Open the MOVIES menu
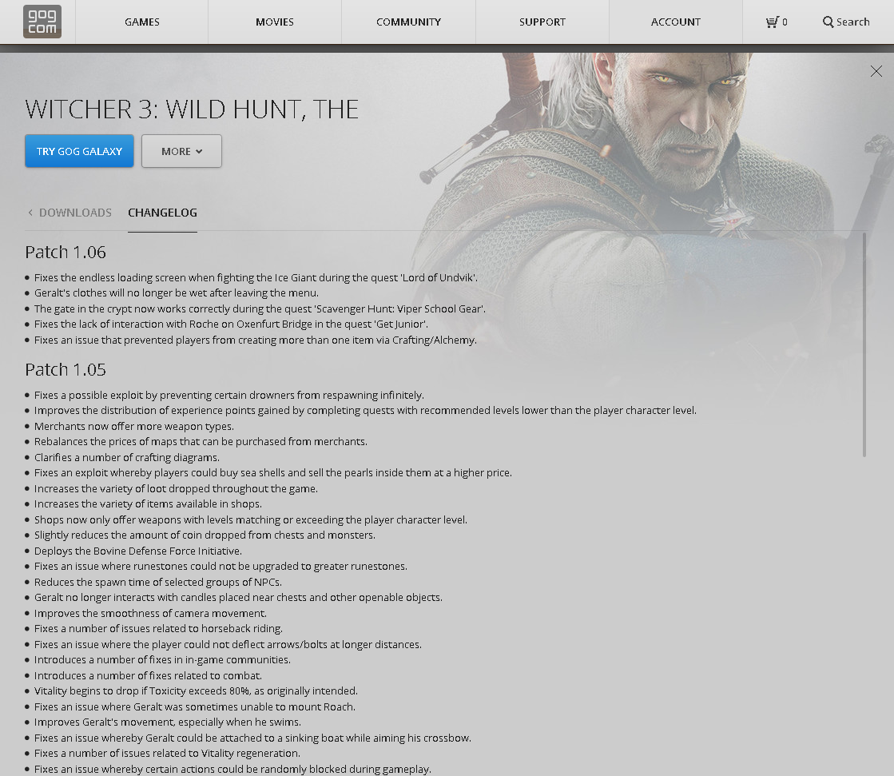This screenshot has height=776, width=894. click(x=275, y=22)
